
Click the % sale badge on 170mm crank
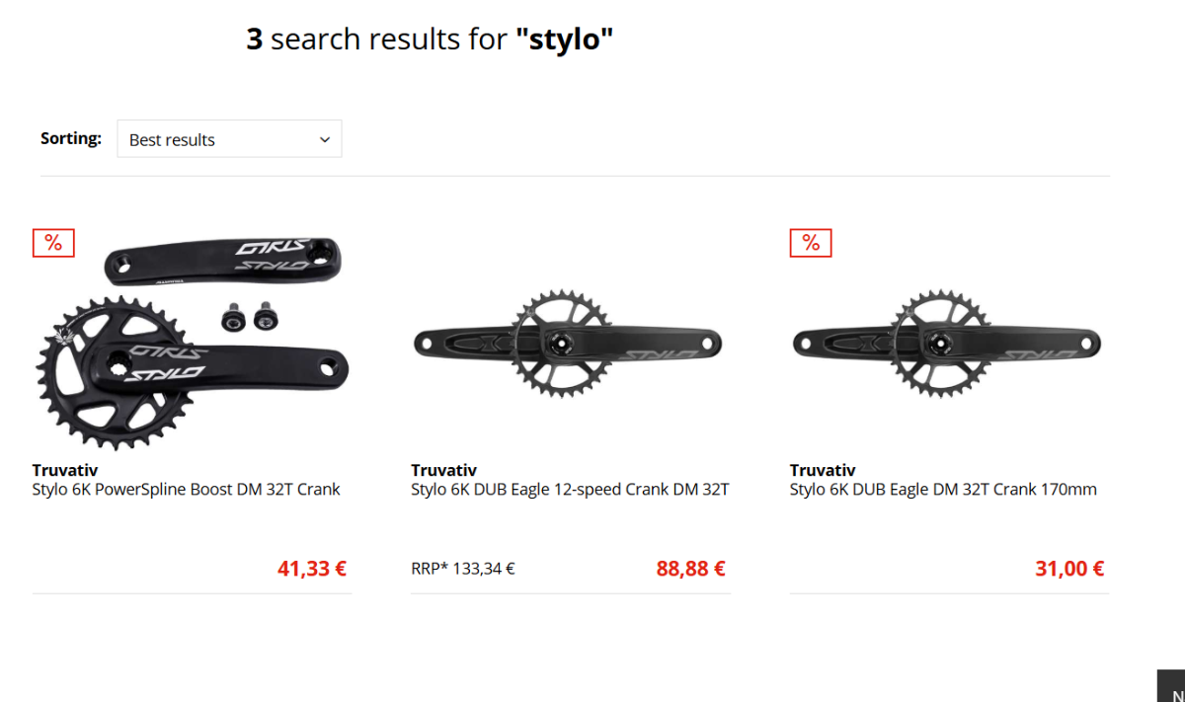pyautogui.click(x=811, y=243)
